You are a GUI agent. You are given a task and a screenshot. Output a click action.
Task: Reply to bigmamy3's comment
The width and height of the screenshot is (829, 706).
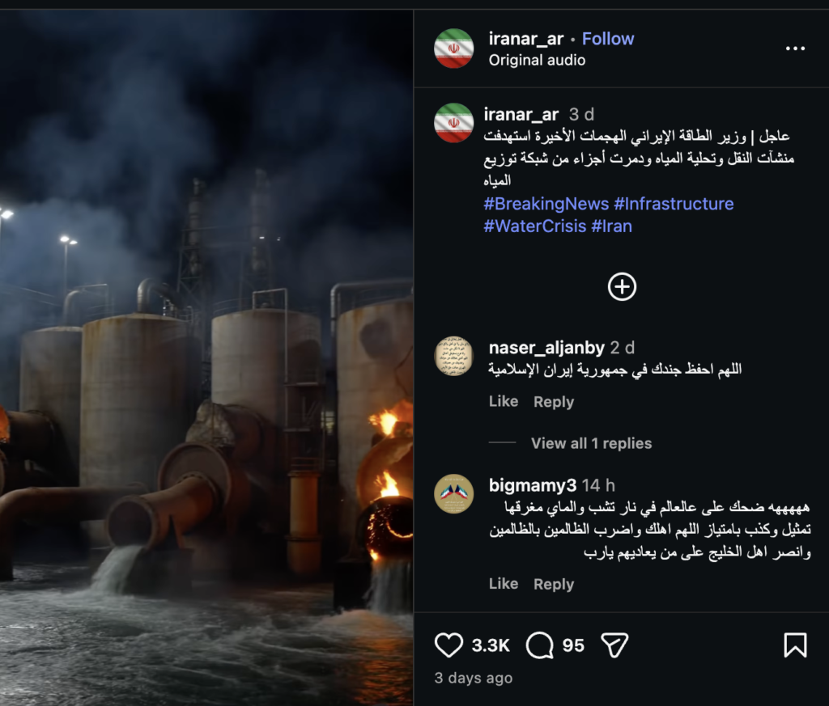(554, 584)
